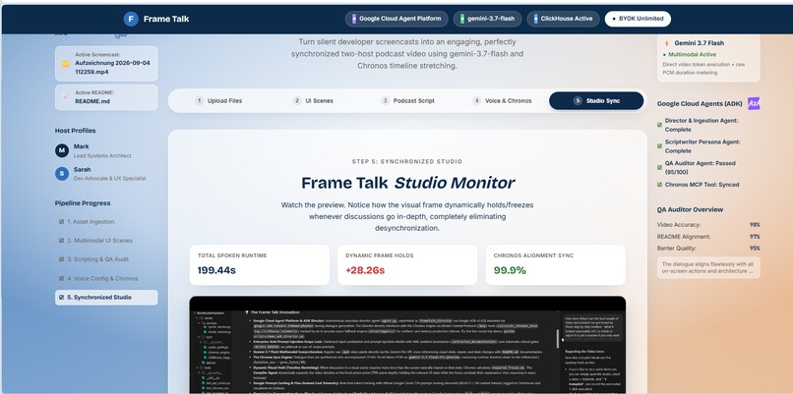The image size is (793, 394).
Task: Toggle the 2. Multimodal UI Scenes checkbox
Action: 61,241
